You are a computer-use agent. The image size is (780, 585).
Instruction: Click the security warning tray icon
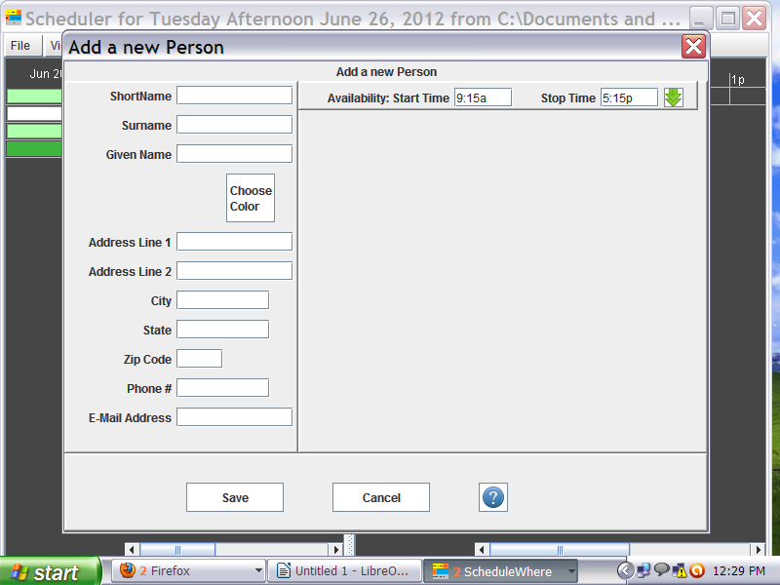pyautogui.click(x=679, y=570)
